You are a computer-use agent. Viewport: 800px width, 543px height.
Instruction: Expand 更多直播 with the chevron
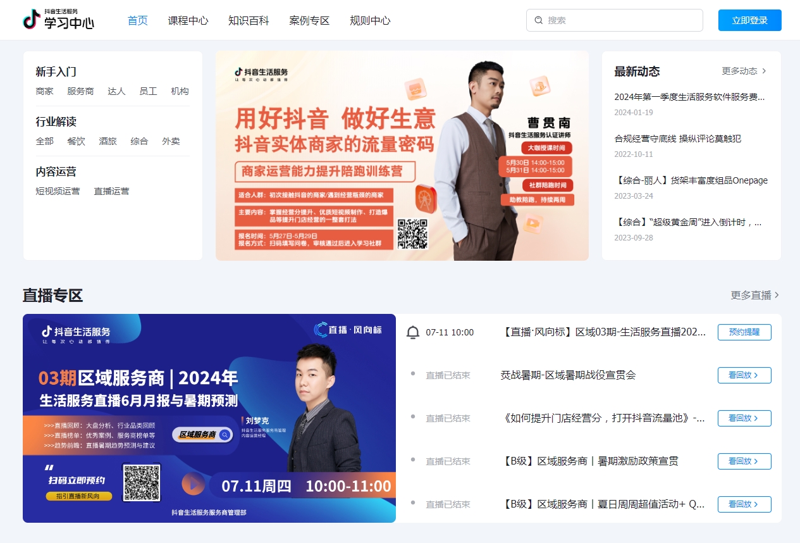point(777,295)
